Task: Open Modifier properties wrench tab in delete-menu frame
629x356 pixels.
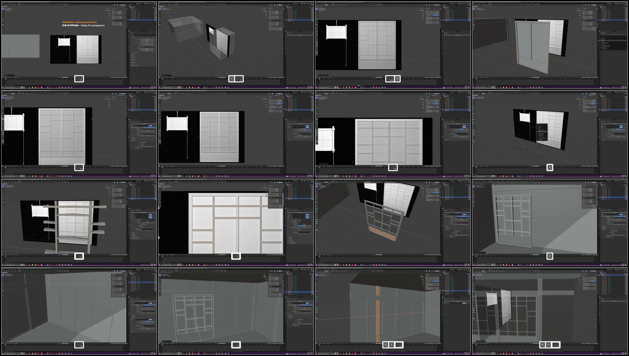Action: click(599, 137)
